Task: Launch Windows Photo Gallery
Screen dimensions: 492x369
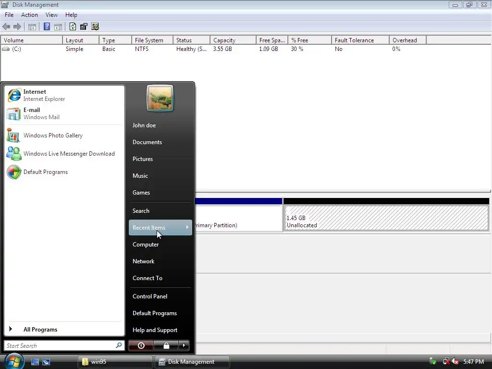Action: tap(64, 135)
